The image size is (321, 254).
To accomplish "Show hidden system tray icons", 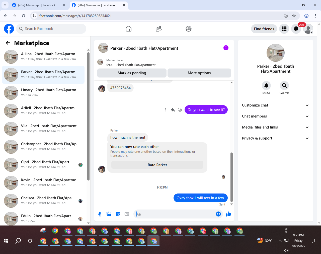I will tap(280, 241).
